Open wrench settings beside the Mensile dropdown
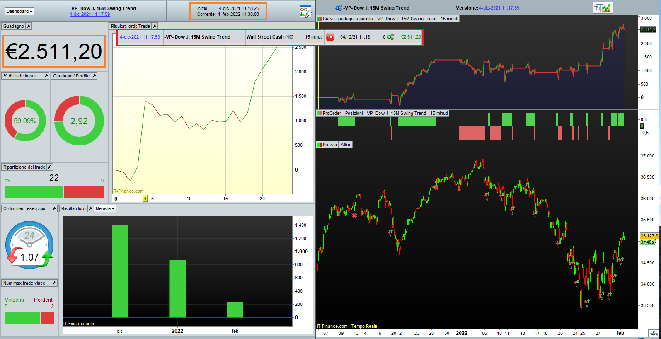The height and width of the screenshot is (339, 661). pyautogui.click(x=91, y=208)
